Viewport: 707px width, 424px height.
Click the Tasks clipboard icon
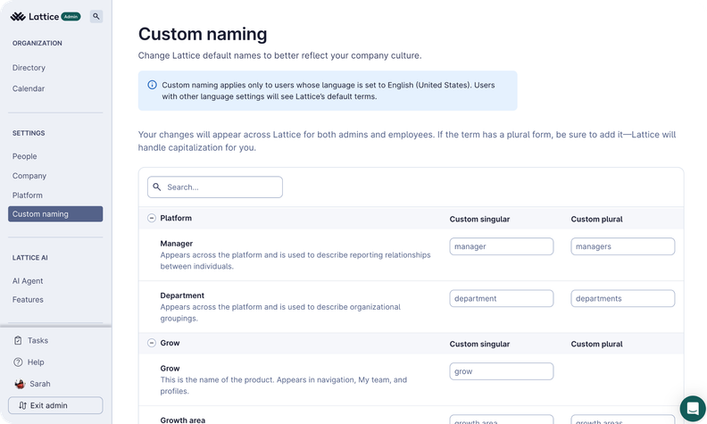[18, 341]
